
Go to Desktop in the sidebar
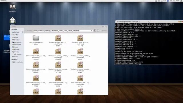tap(16, 40)
